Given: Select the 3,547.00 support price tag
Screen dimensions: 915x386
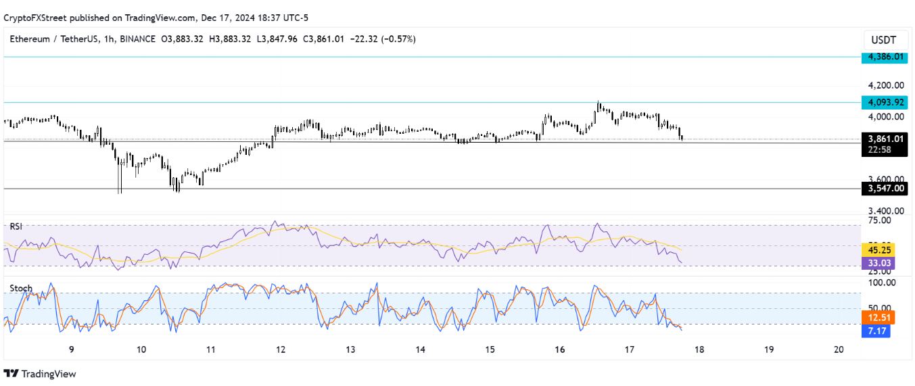Looking at the screenshot, I should pyautogui.click(x=885, y=189).
